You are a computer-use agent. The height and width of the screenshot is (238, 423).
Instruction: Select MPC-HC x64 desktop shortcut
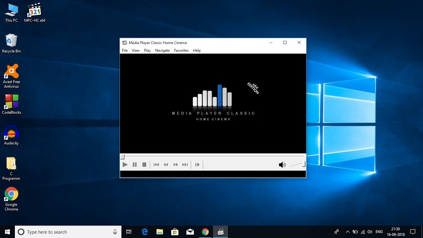point(35,13)
